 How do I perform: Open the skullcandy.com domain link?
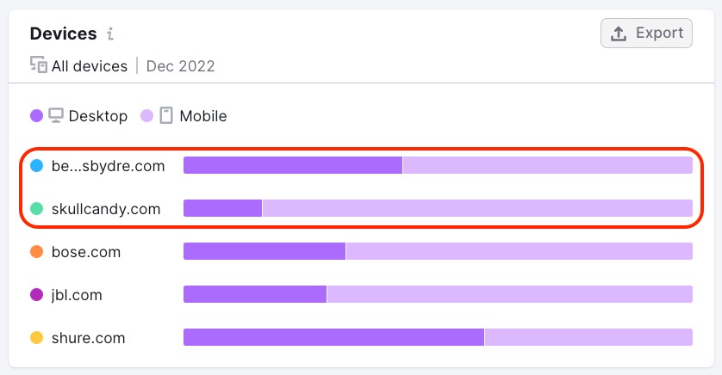click(x=106, y=209)
